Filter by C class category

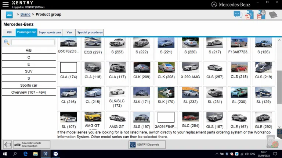click(29, 57)
